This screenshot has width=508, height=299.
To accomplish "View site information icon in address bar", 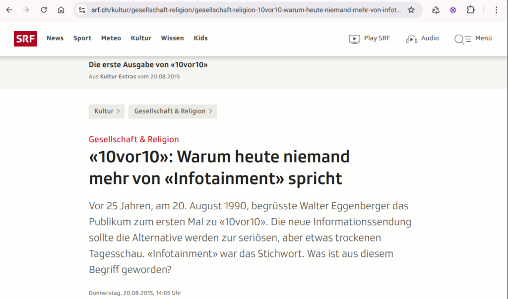I will point(82,10).
